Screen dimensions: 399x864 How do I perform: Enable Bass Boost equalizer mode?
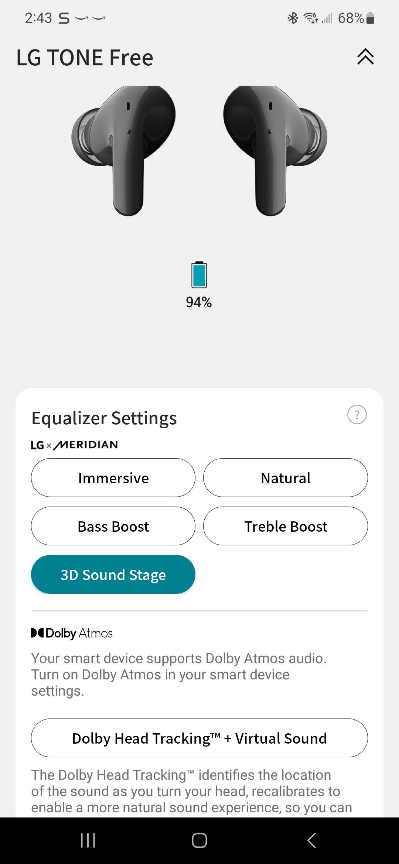coord(113,526)
